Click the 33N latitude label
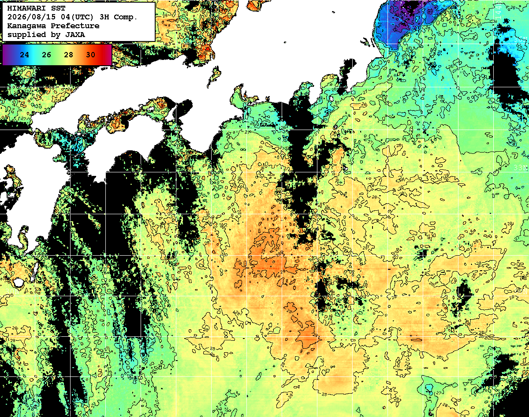The width and height of the screenshot is (529, 417). 521,168
